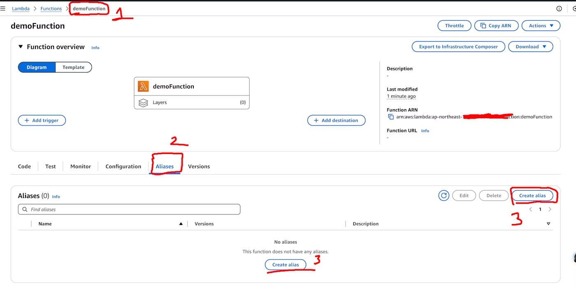The height and width of the screenshot is (287, 576).
Task: Click Add destination button
Action: tap(336, 120)
